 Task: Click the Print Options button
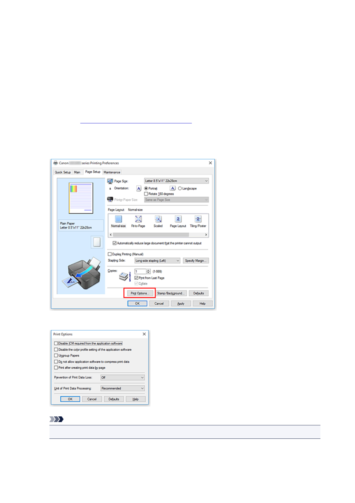(x=139, y=293)
